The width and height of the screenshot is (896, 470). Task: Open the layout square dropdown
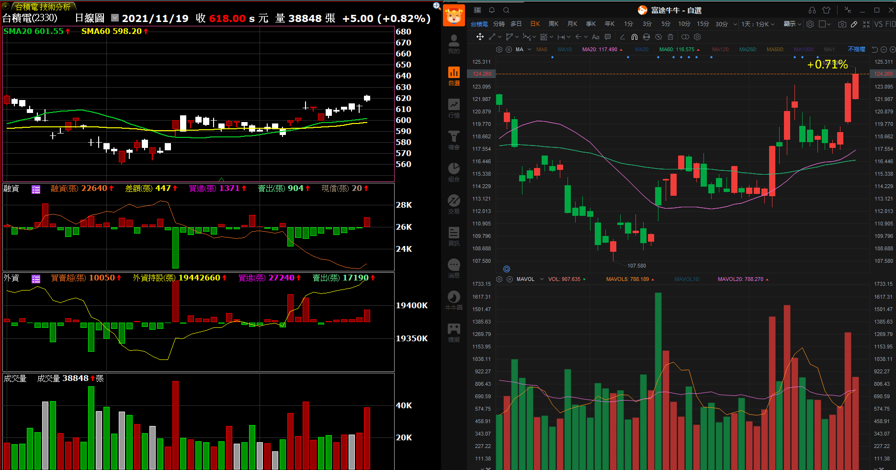coord(825,24)
